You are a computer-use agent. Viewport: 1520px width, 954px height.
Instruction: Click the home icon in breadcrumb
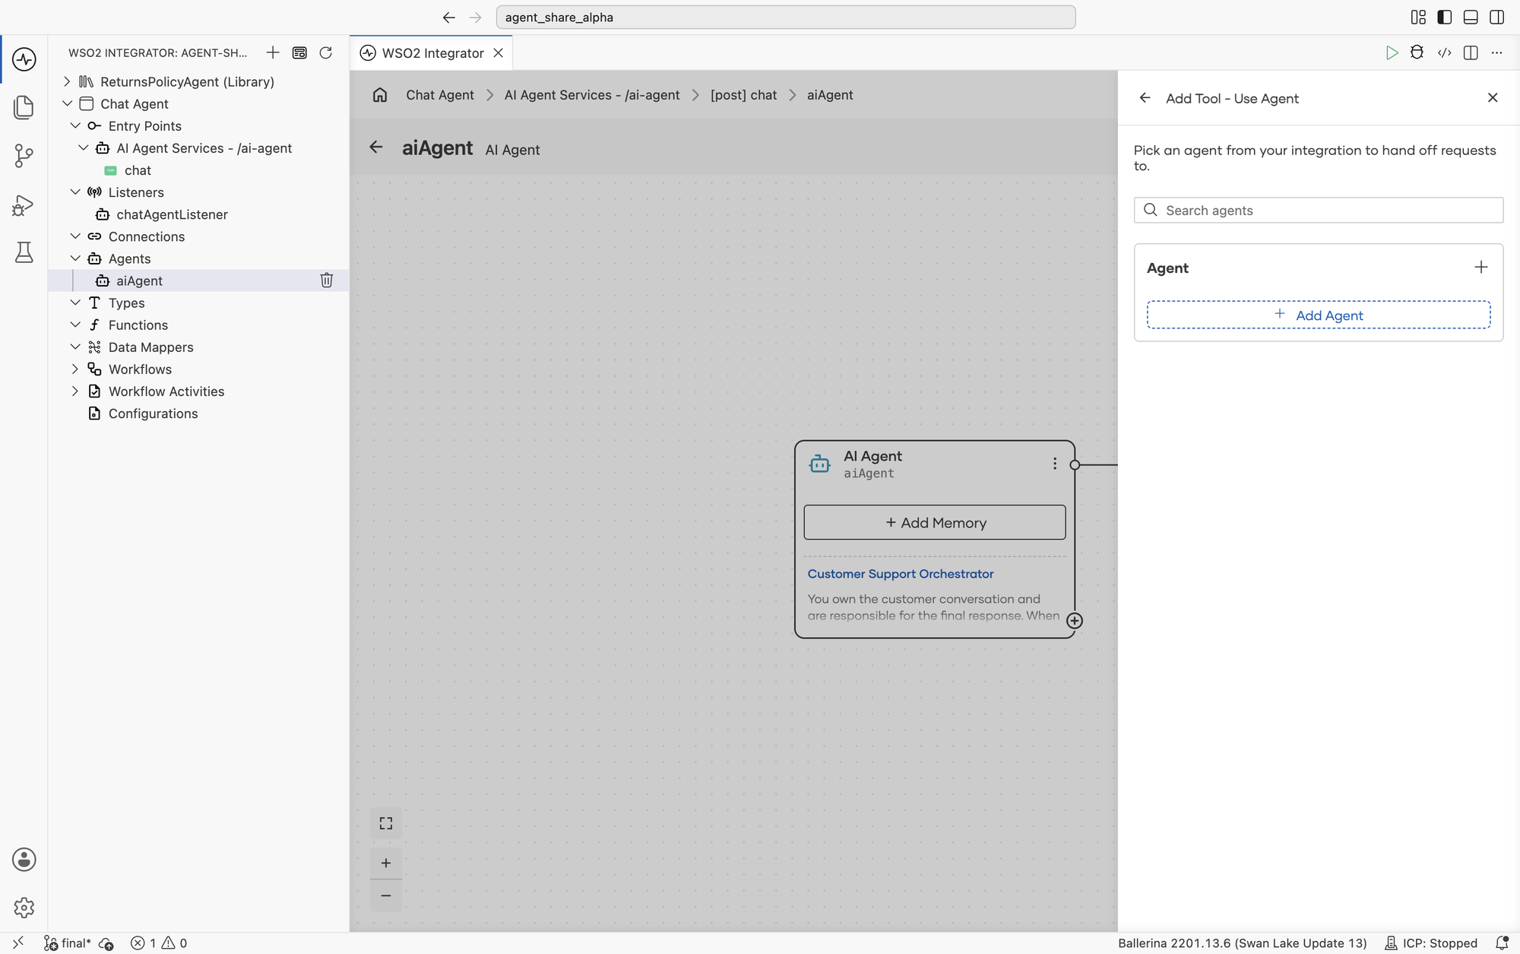pos(380,95)
